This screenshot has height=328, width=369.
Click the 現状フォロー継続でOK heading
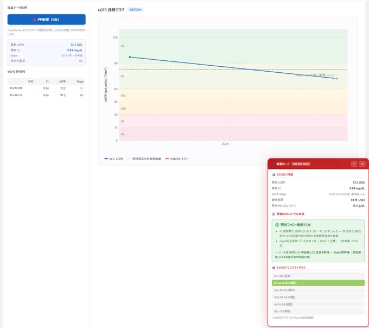point(296,225)
